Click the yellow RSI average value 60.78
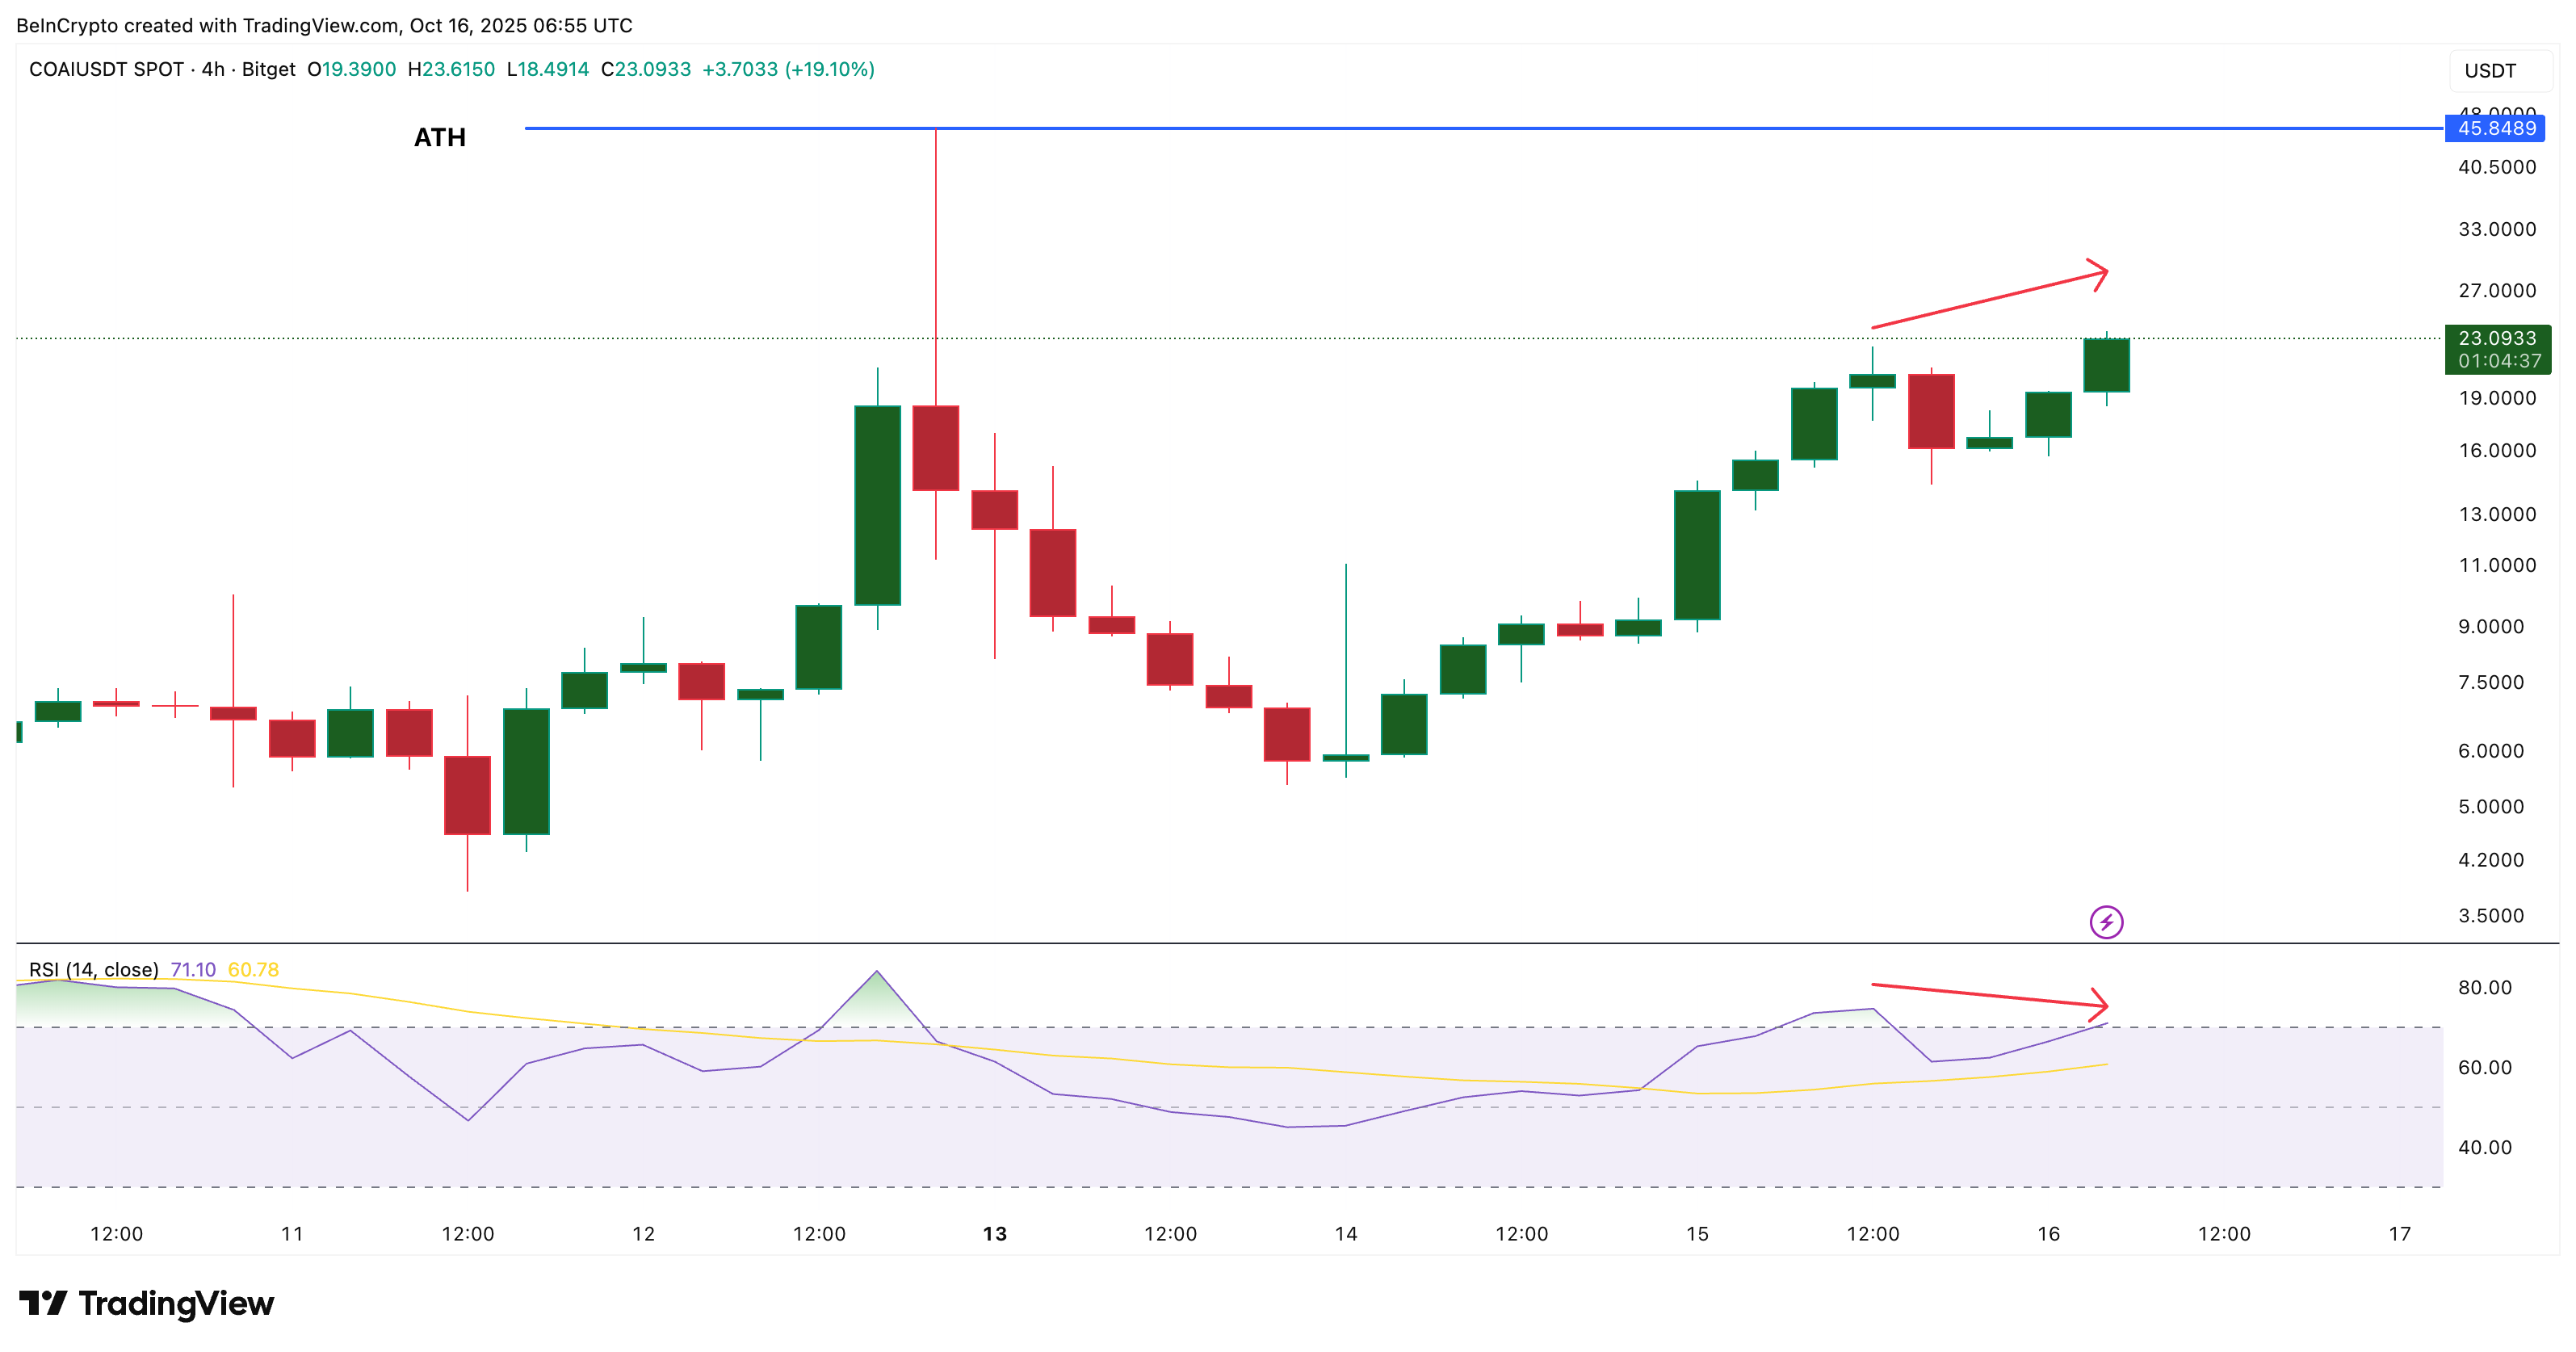2576x1352 pixels. tap(253, 969)
